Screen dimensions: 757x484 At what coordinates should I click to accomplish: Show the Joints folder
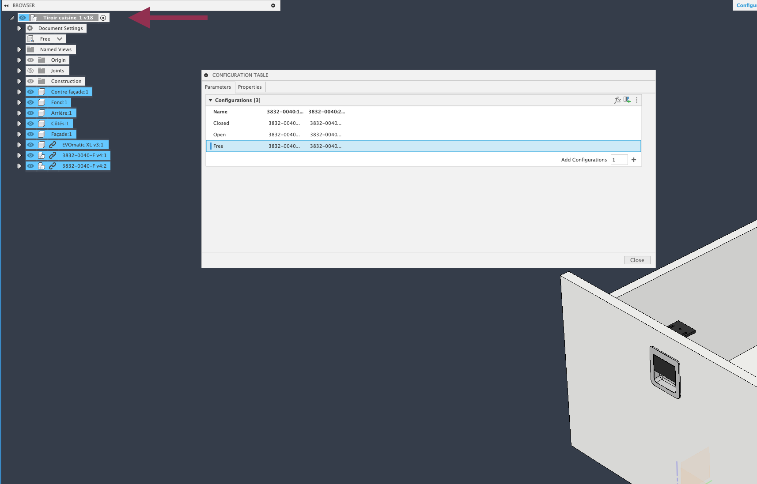click(30, 70)
